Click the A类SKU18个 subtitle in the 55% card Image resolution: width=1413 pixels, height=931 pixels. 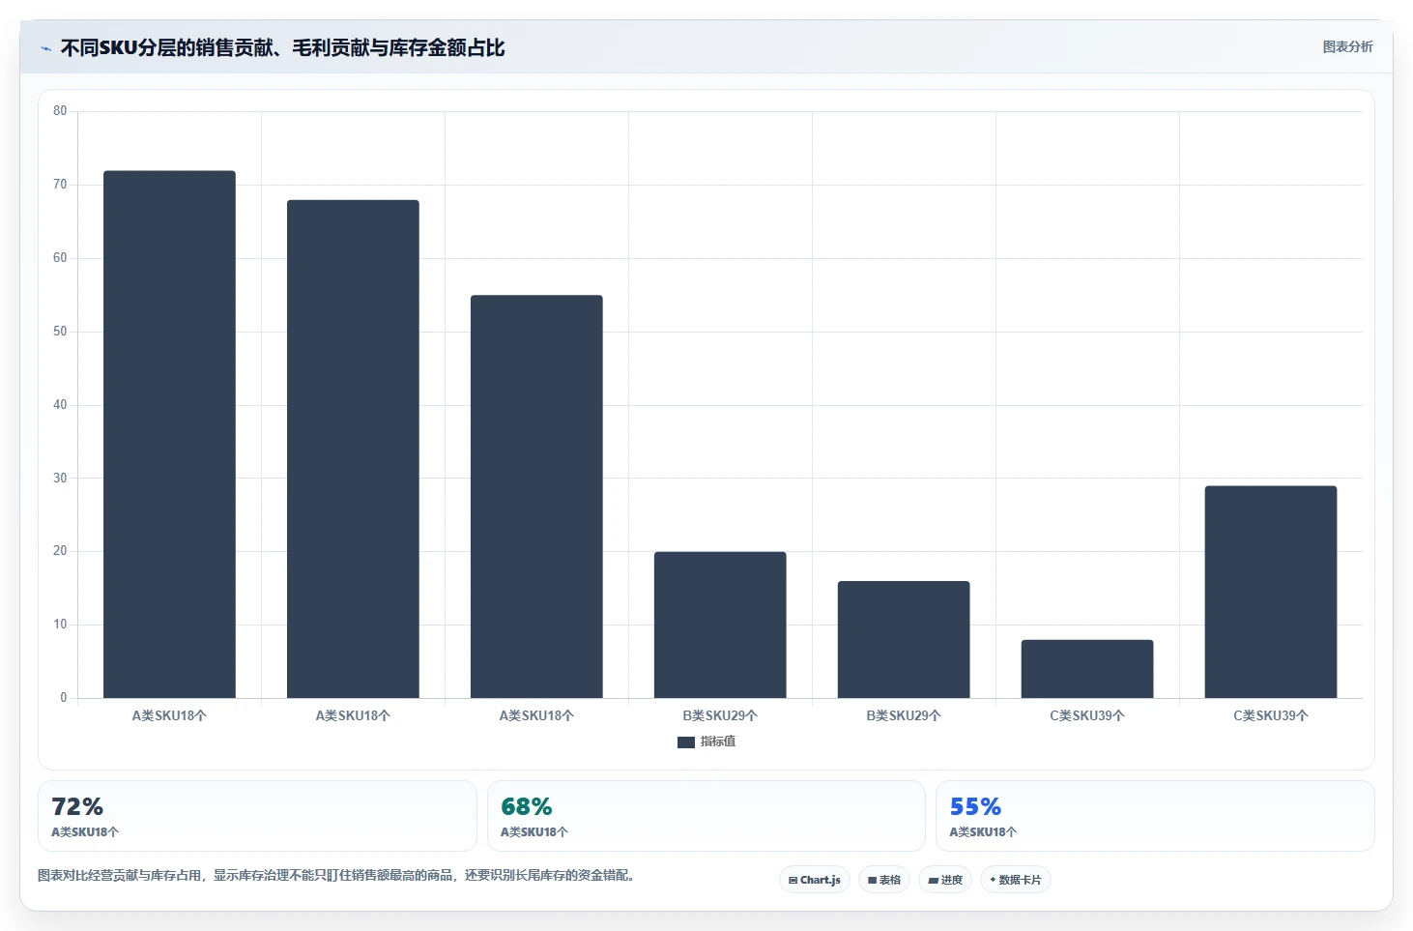pos(983,832)
